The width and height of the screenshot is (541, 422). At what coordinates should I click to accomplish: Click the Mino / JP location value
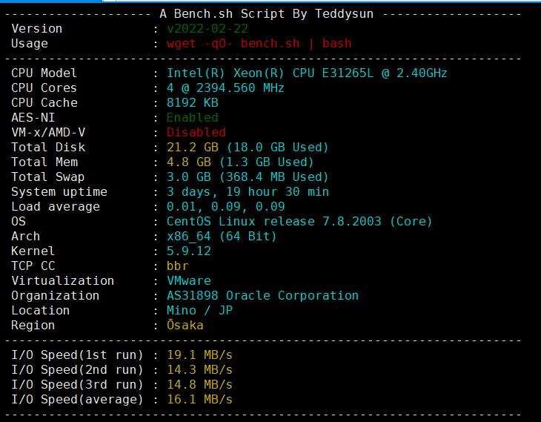point(199,310)
